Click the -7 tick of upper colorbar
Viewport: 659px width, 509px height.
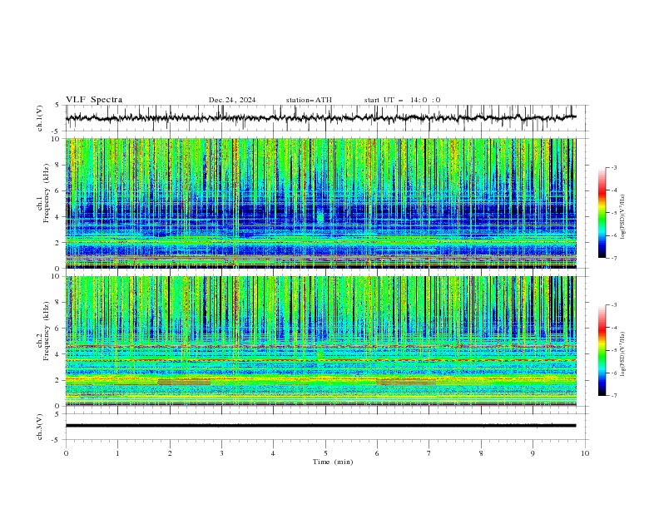tap(614, 258)
